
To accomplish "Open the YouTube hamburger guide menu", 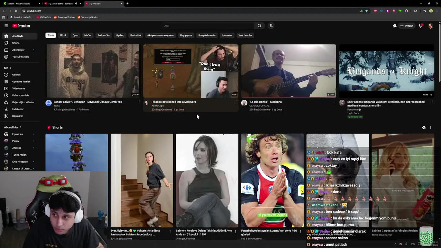I will point(6,26).
